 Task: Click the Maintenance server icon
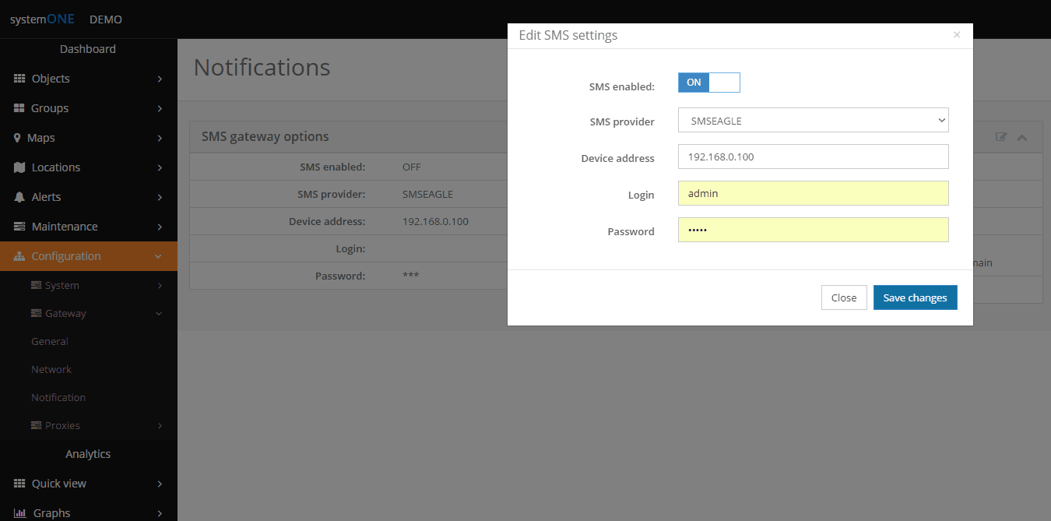coord(19,227)
